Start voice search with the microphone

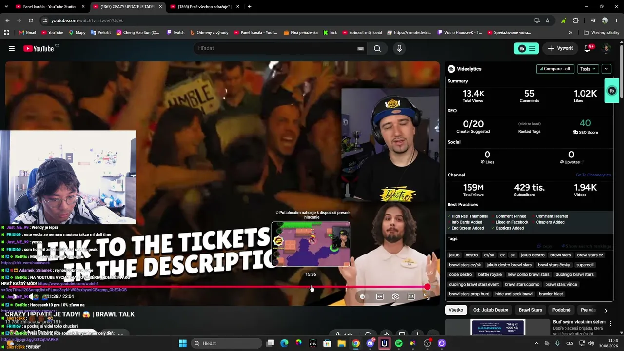(399, 48)
